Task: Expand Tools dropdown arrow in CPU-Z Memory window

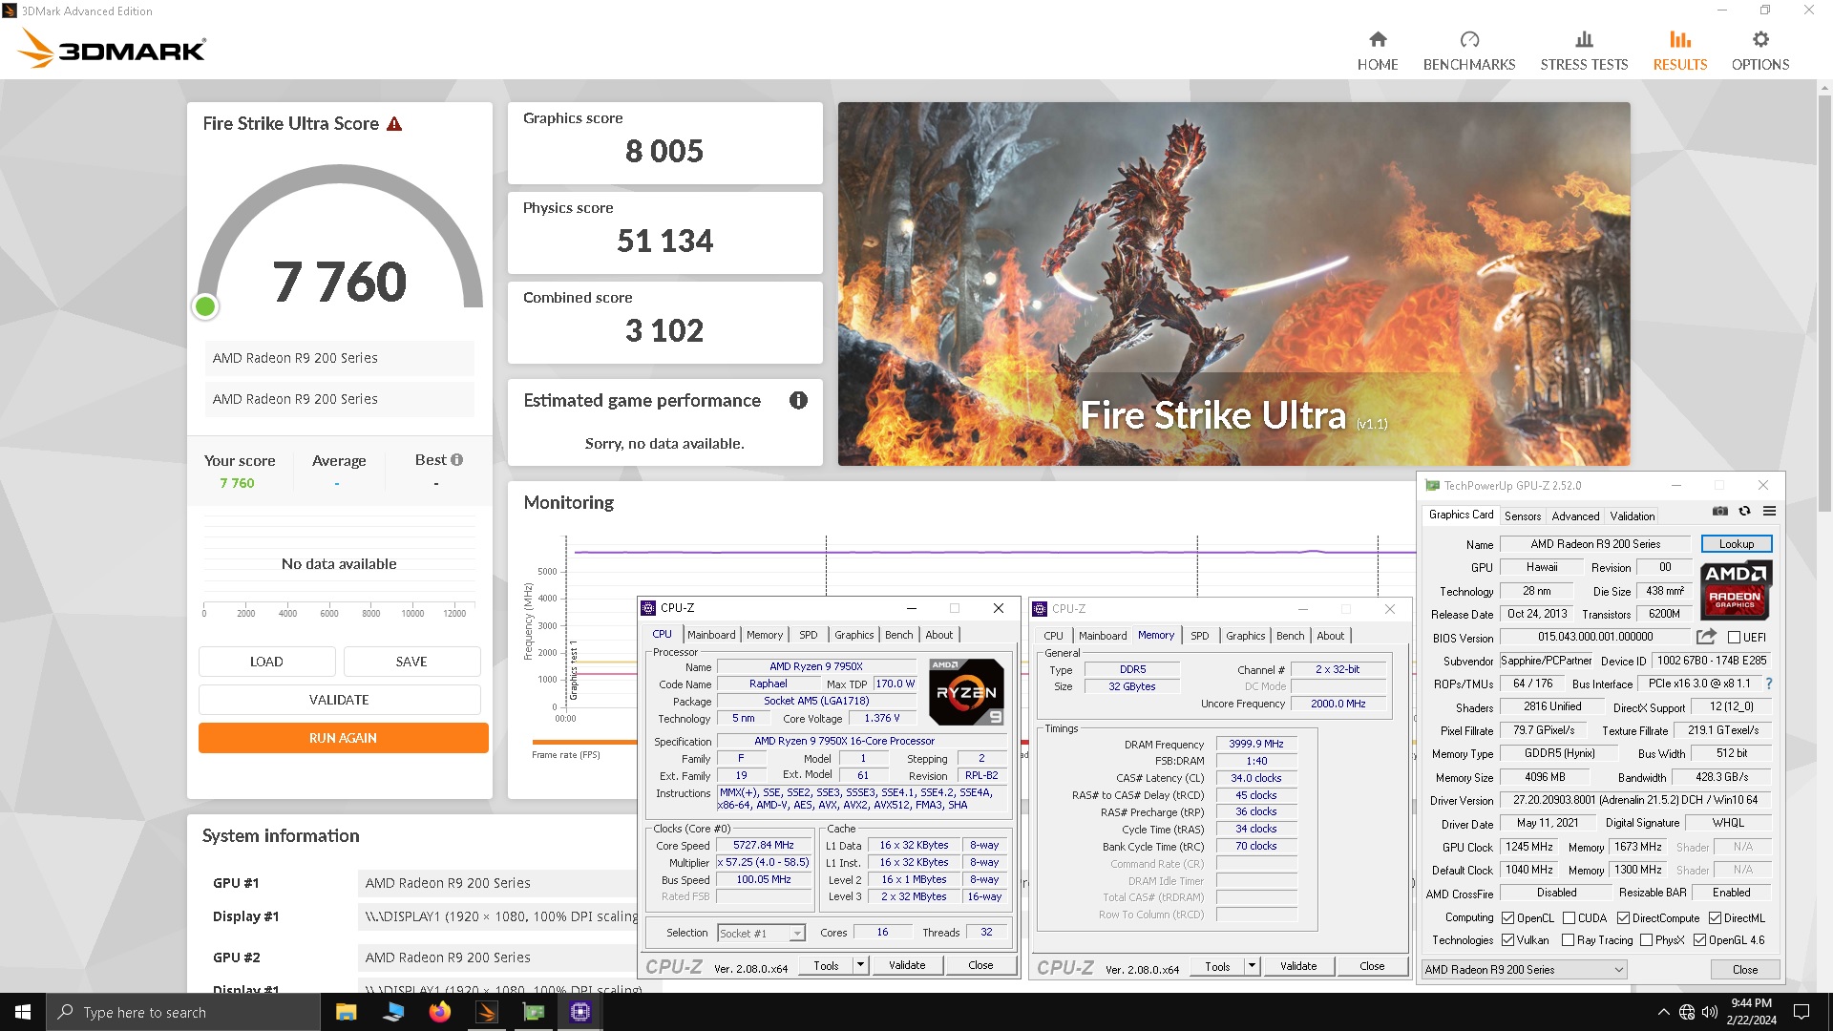Action: pyautogui.click(x=1251, y=966)
